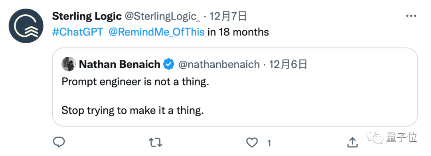Open the 12月7日 tweet timestamp
Image resolution: width=431 pixels, height=156 pixels.
[x=228, y=17]
